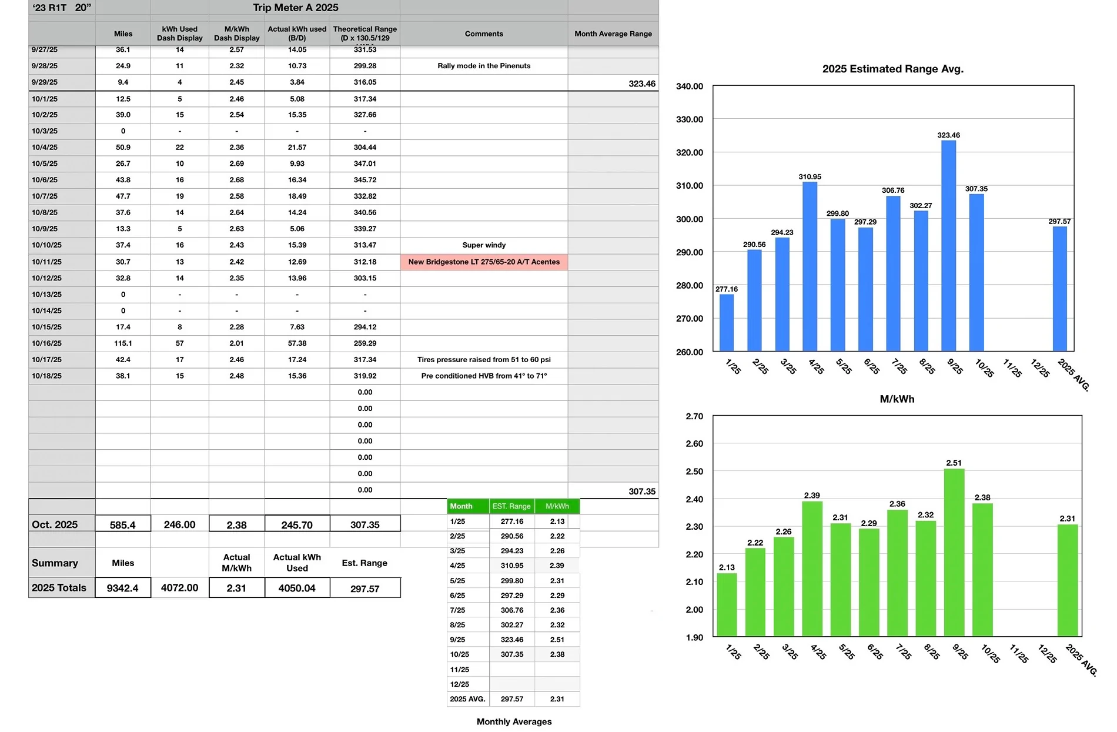
Task: Click the '2025 Estimated Range Avg.' chart title
Action: click(892, 69)
